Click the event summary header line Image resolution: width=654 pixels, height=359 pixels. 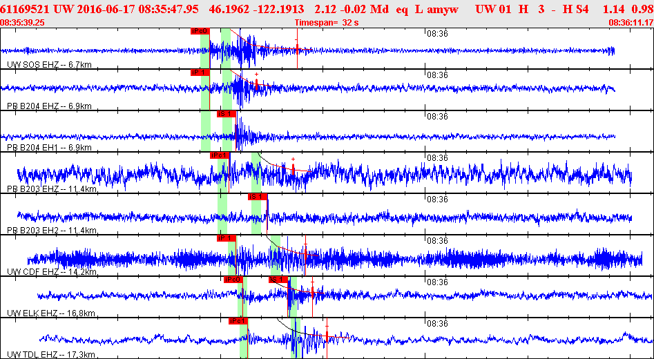[327, 9]
